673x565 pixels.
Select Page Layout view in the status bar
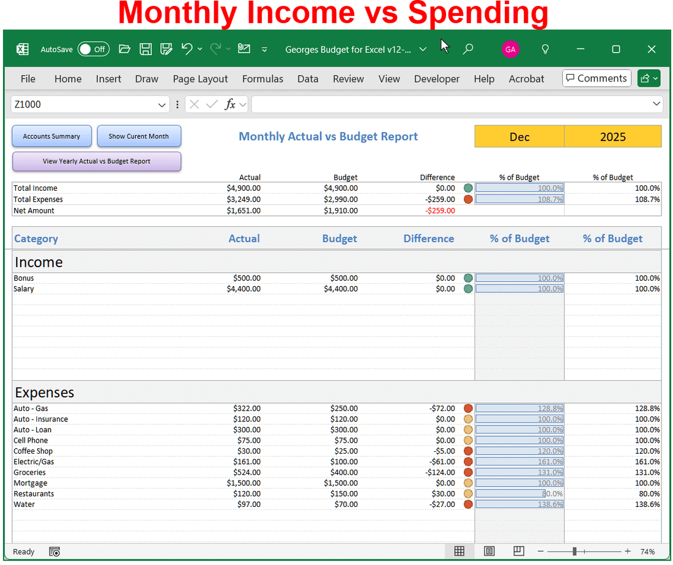point(489,551)
